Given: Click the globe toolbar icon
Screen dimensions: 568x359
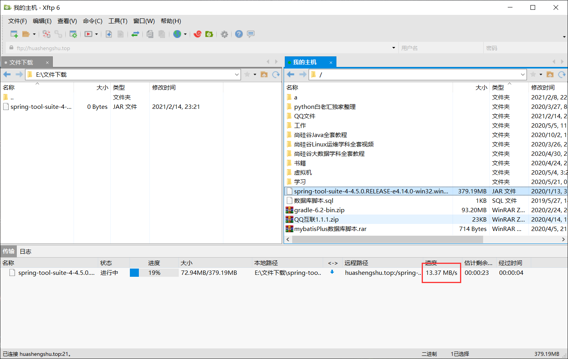Looking at the screenshot, I should coord(177,34).
